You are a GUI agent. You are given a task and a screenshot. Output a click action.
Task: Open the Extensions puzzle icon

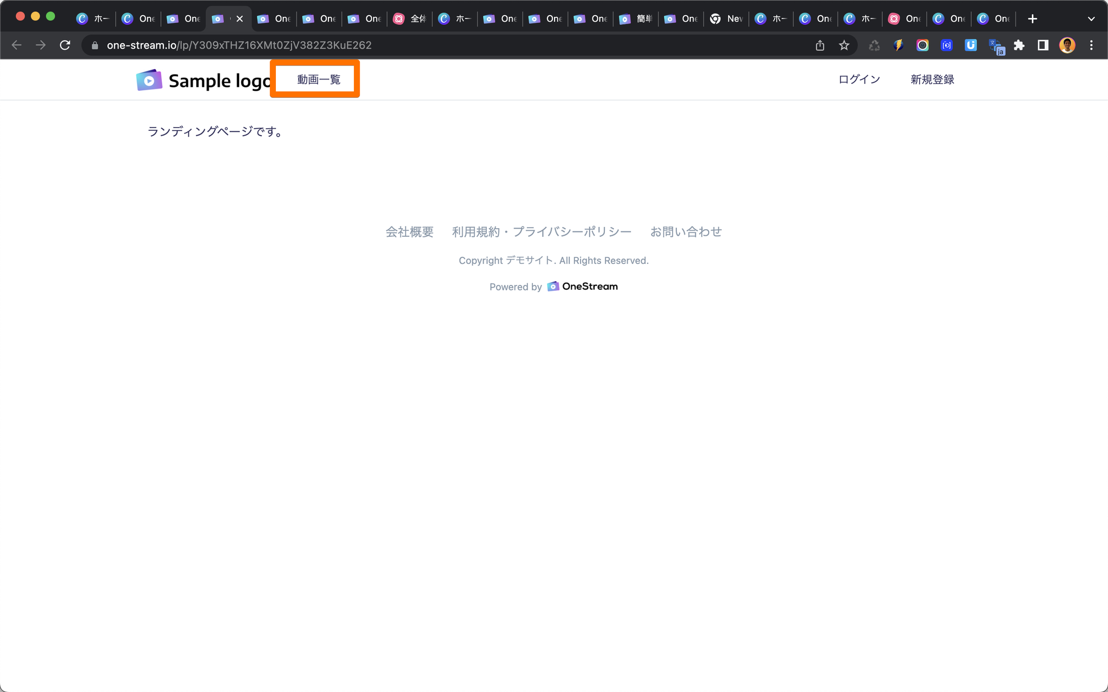pos(1019,45)
